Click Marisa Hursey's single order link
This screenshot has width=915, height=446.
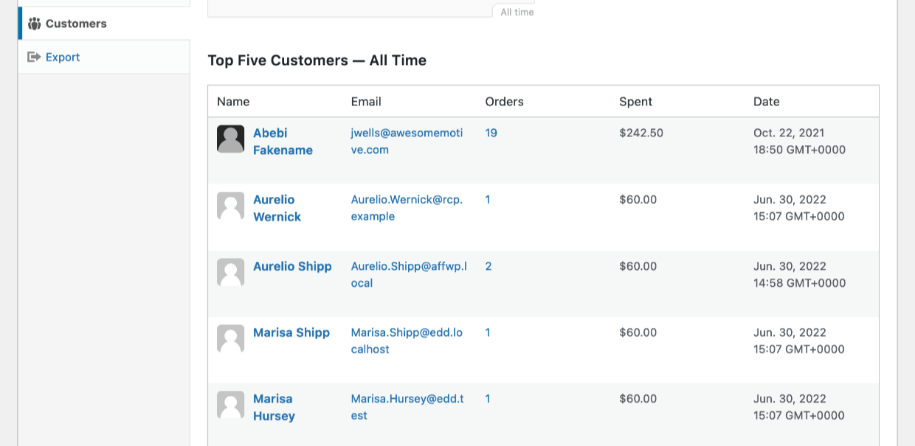(x=488, y=399)
